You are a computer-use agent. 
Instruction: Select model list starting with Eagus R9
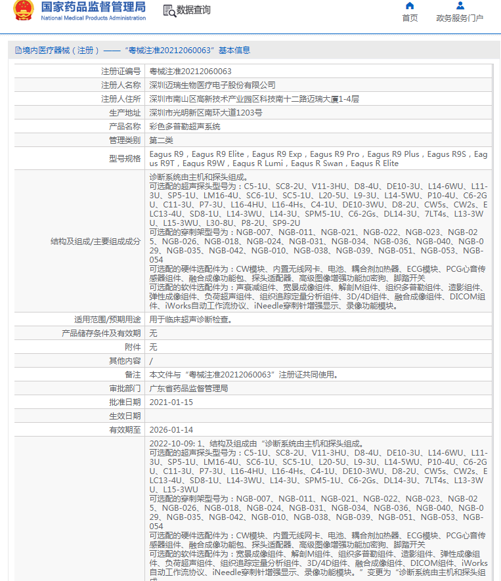[x=318, y=159]
